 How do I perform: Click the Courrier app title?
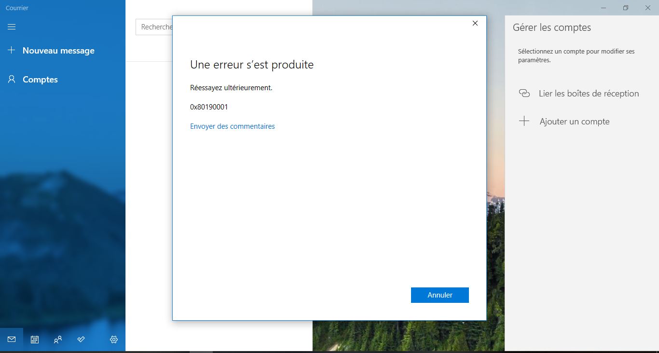17,8
